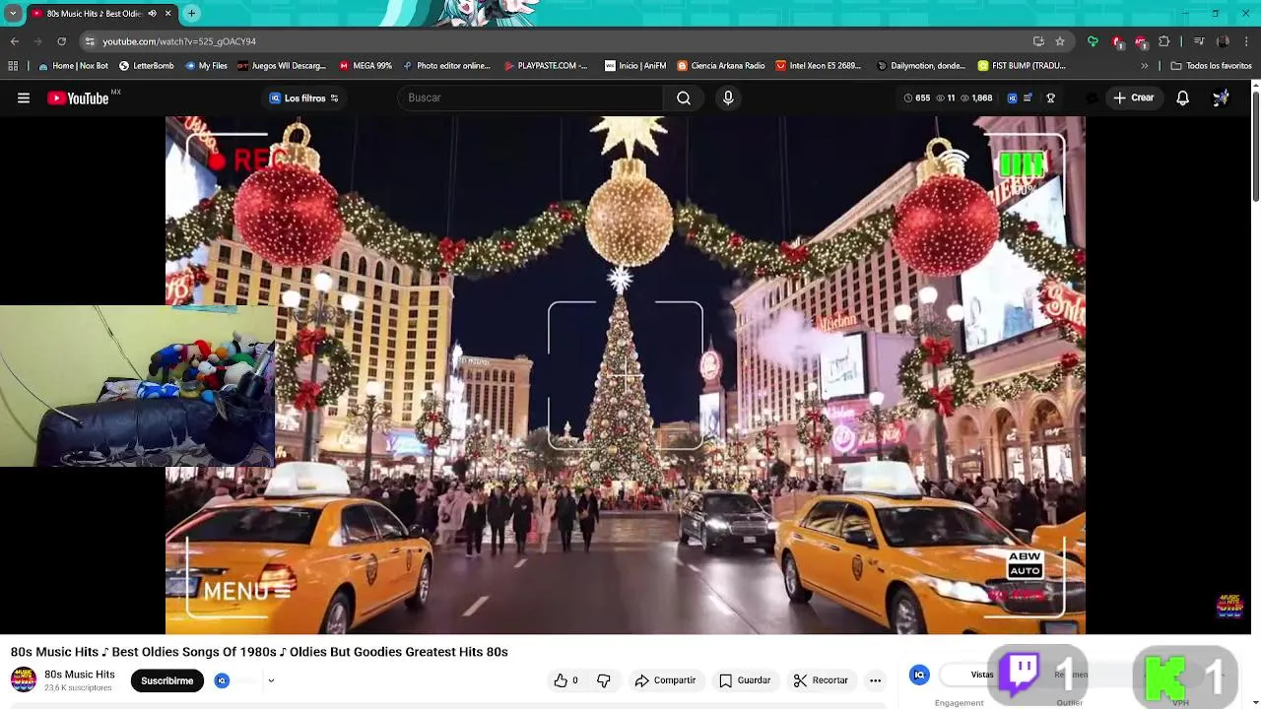Open the Dailymotion bookmark
The image size is (1261, 709).
coord(920,66)
